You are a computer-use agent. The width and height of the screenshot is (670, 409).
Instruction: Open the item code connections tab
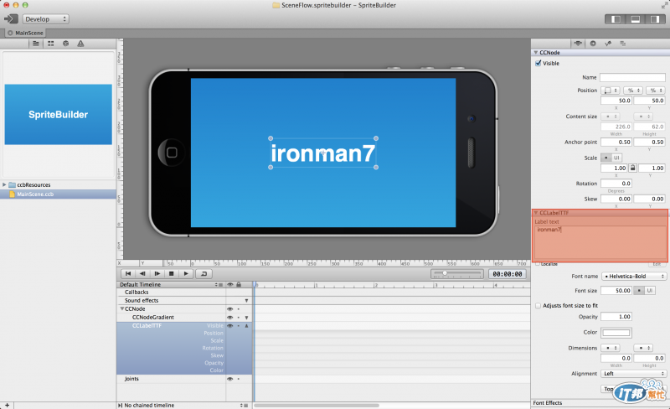tap(593, 44)
